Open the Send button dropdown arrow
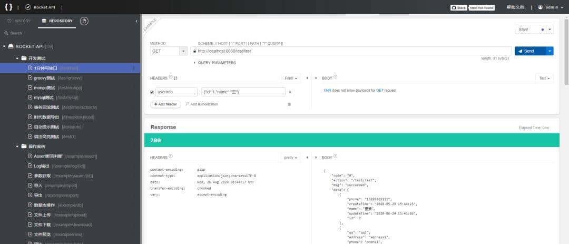Viewport: 569px width, 244px height. click(550, 51)
